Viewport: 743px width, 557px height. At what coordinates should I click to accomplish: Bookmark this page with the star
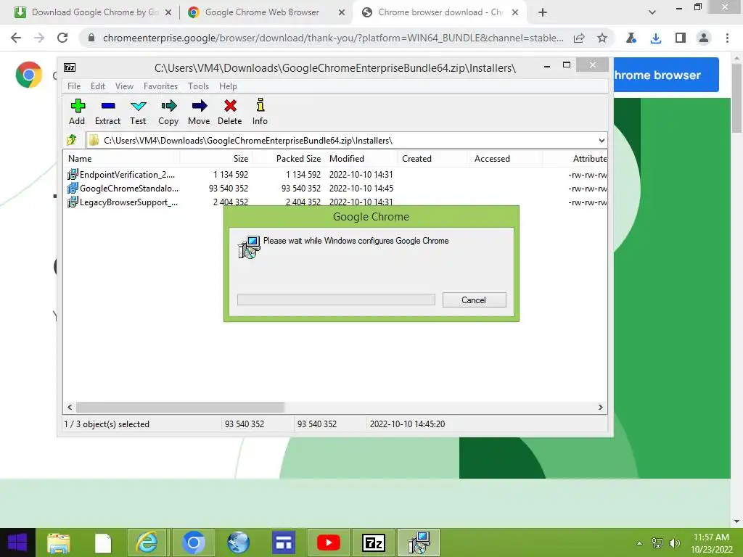[602, 38]
